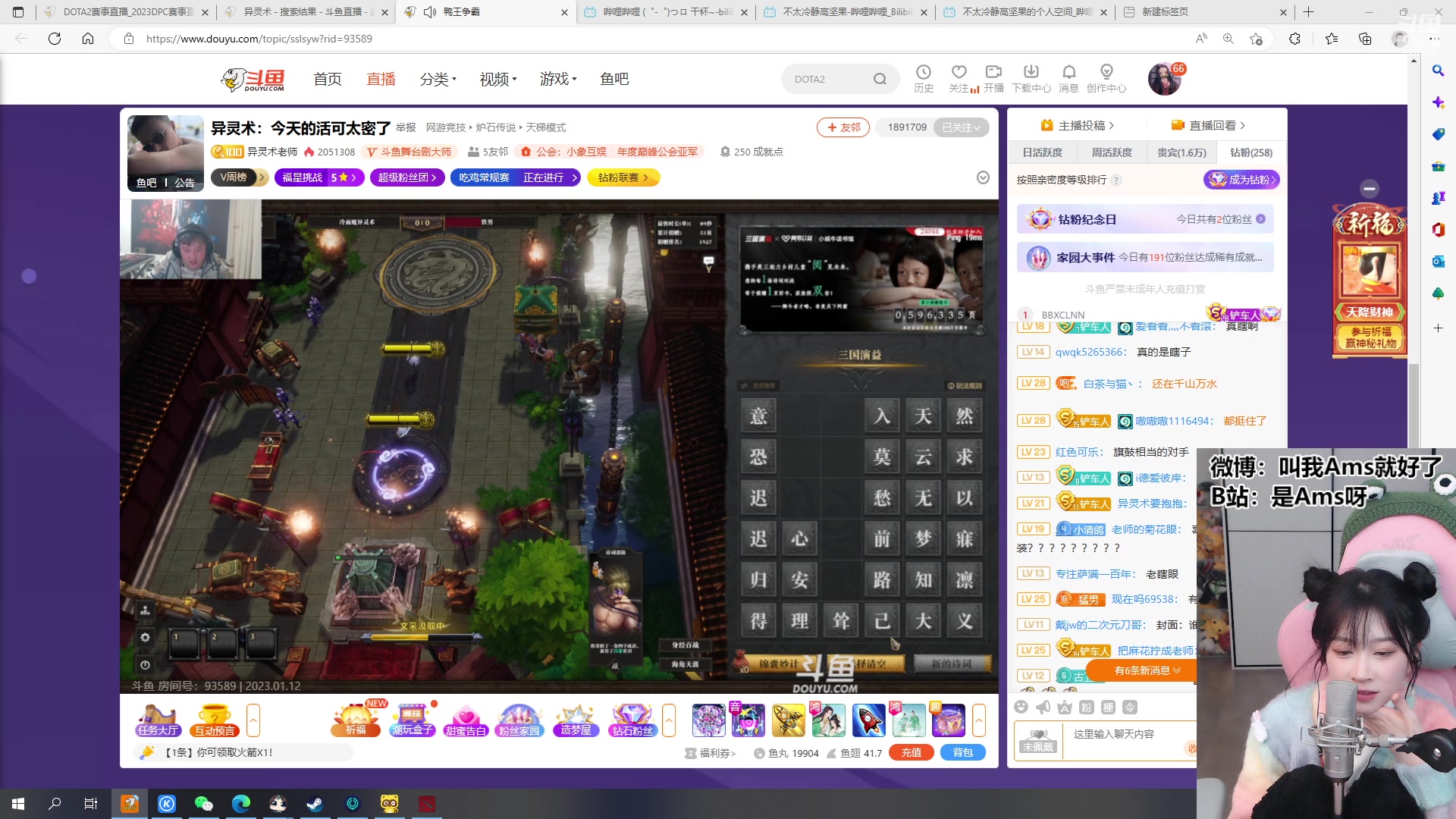Screen dimensions: 1456x819
Task: Open the 祈福 blessing icon marked NEW
Action: tap(356, 720)
